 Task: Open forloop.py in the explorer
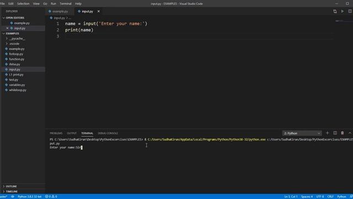pos(16,54)
